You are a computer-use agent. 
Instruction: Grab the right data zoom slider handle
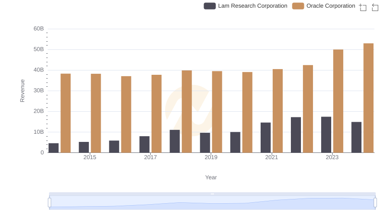click(375, 203)
